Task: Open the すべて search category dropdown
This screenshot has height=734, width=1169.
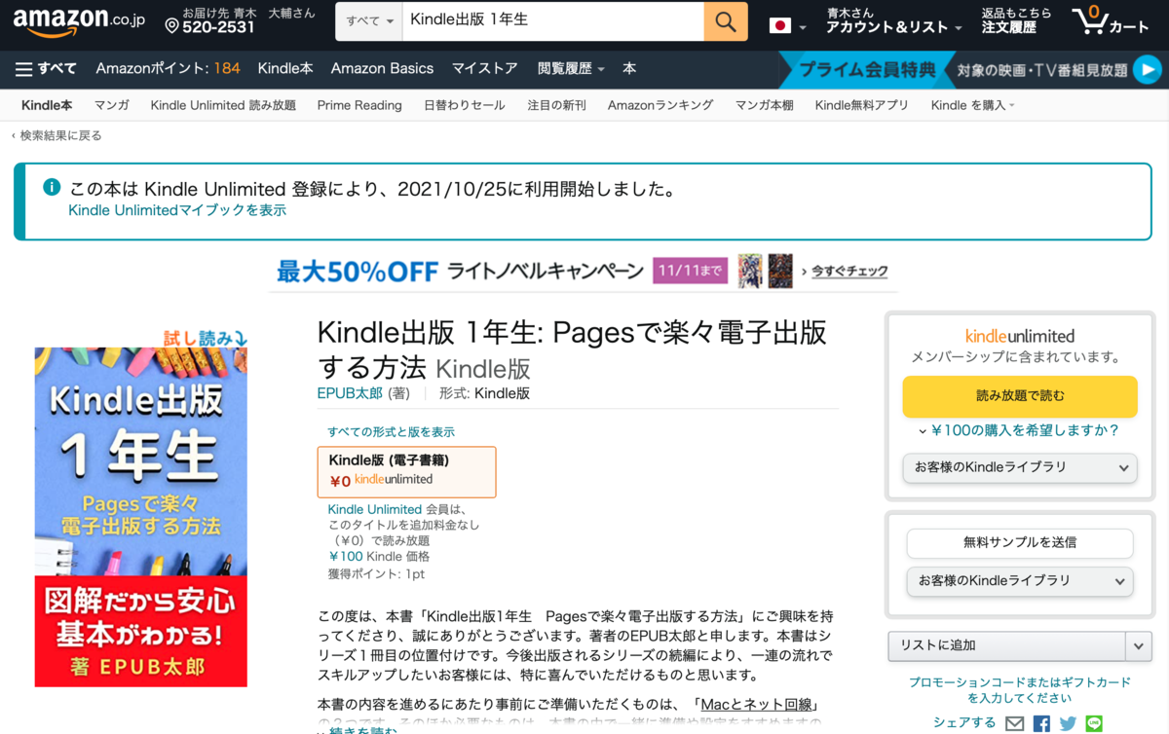Action: click(369, 20)
